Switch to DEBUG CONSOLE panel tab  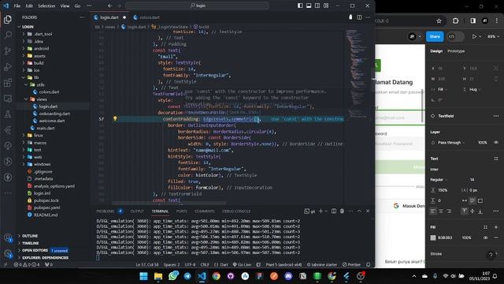coord(236,211)
